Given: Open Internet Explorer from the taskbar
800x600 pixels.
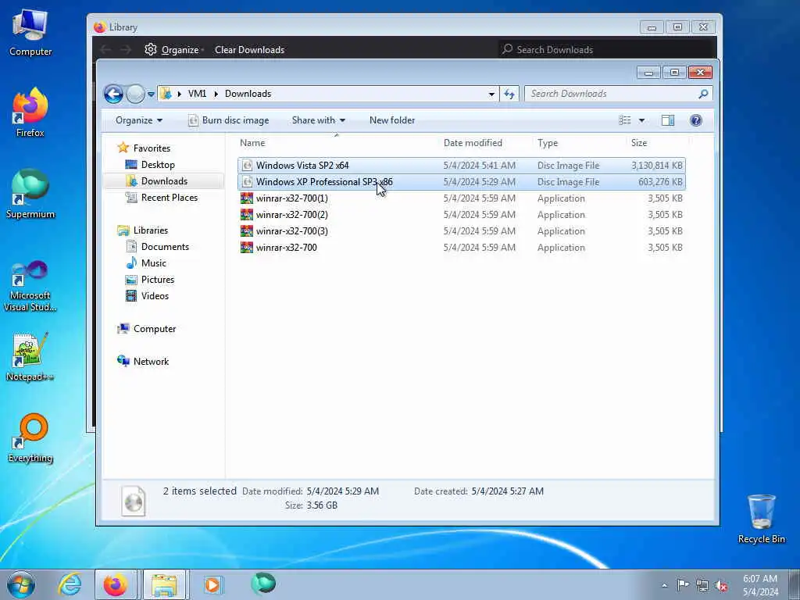Looking at the screenshot, I should (70, 584).
